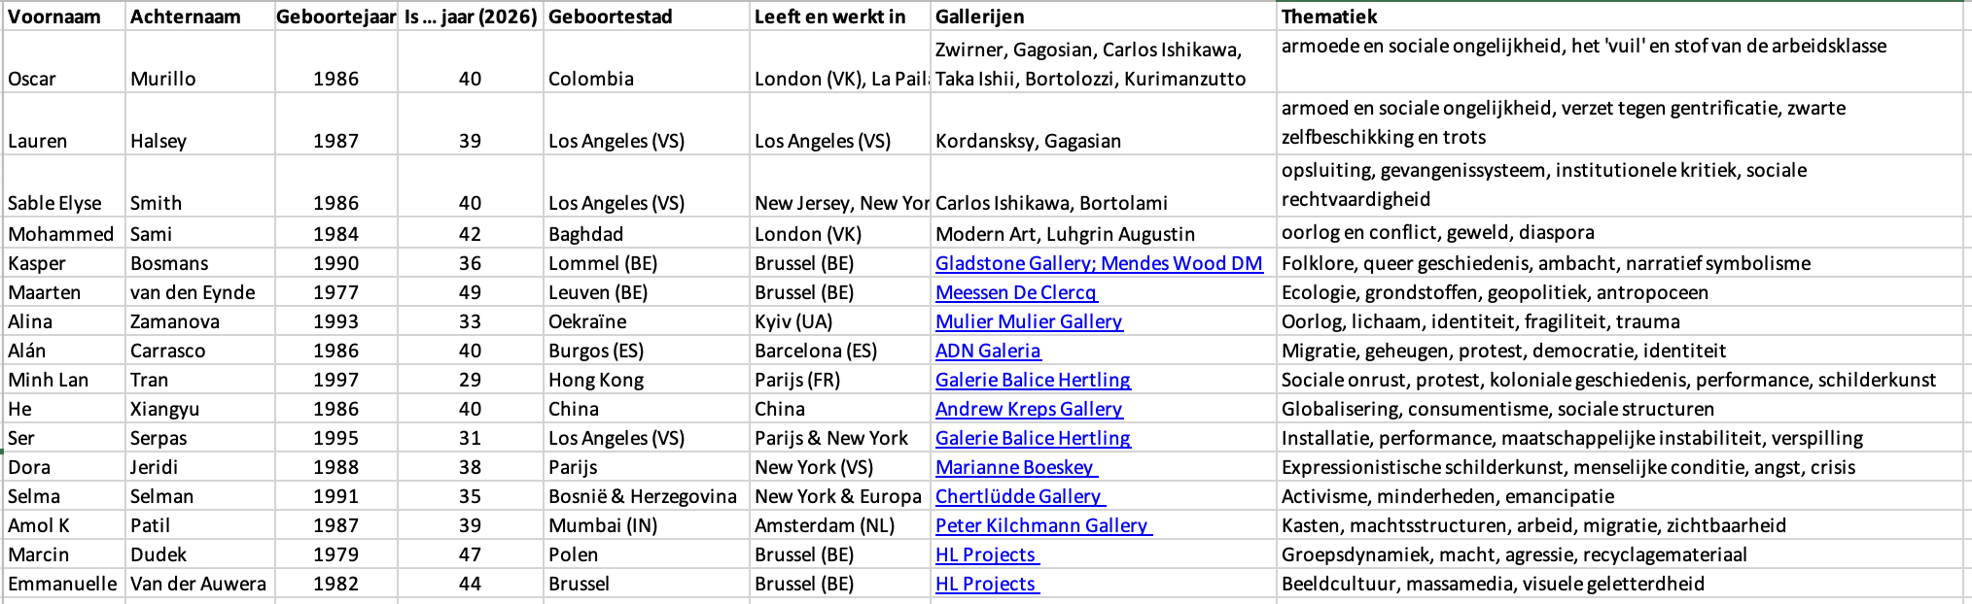Select the cell containing 'Zamanova'
1972x604 pixels.
[200, 321]
